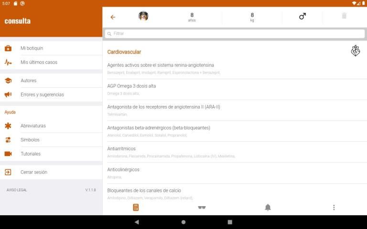Screen dimensions: 367x229
Task: Expand Bloqueantes de los canales de calcio
Action: tap(144, 190)
